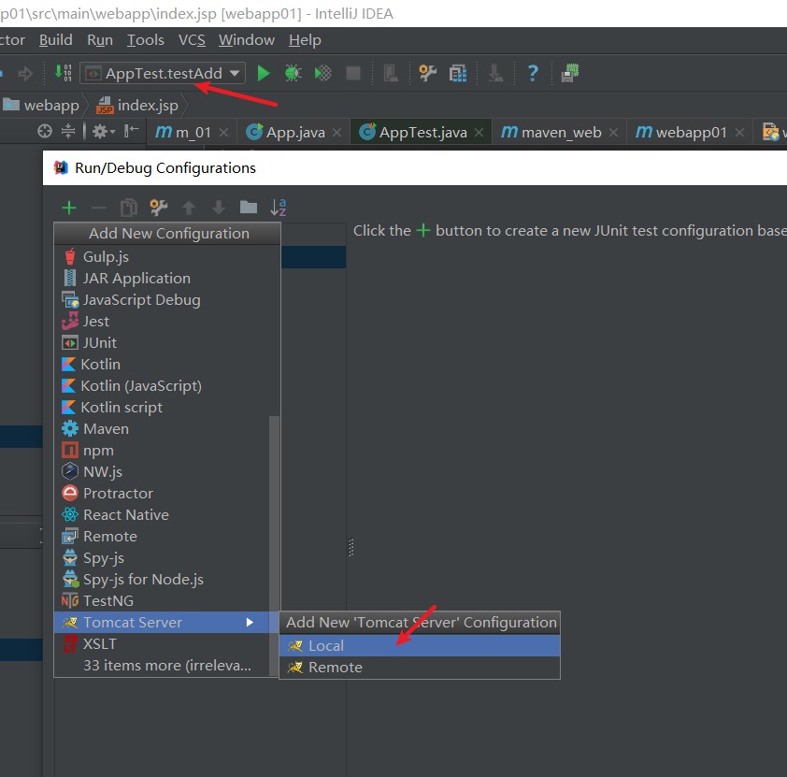The image size is (787, 777).
Task: Select Spy-js for Node.js configuration
Action: 162,580
